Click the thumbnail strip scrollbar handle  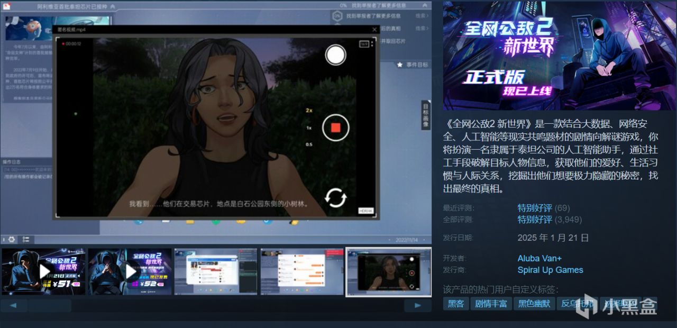click(x=50, y=305)
